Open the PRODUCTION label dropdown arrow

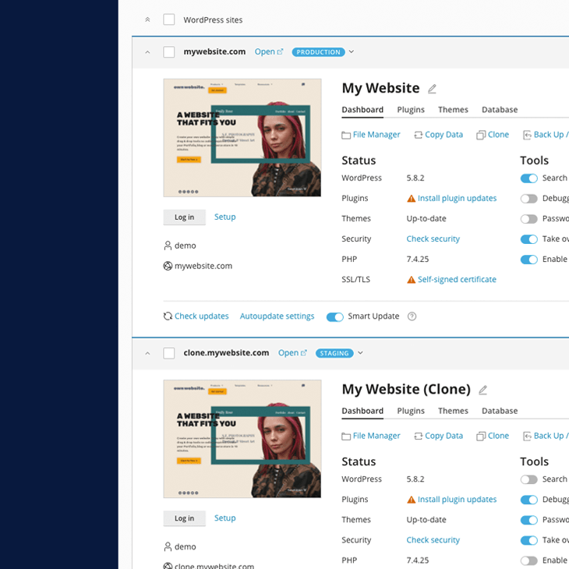pyautogui.click(x=352, y=52)
